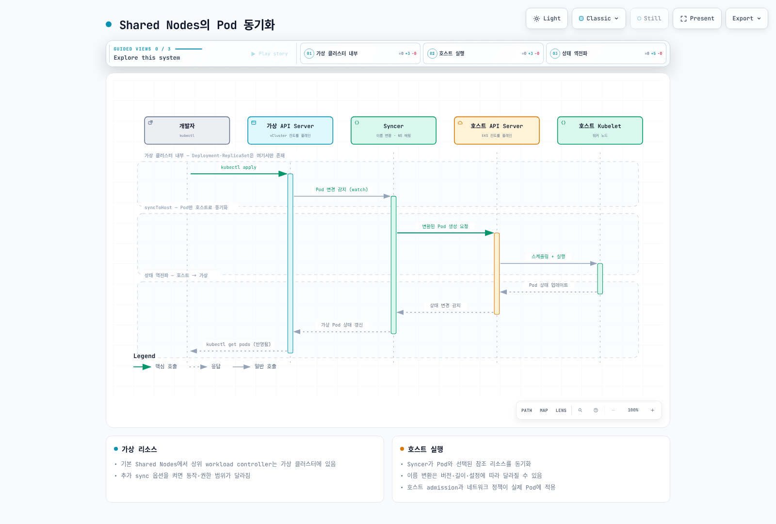Click the cloud icon on 호스트 API Server
The height and width of the screenshot is (524, 776).
[x=460, y=123]
